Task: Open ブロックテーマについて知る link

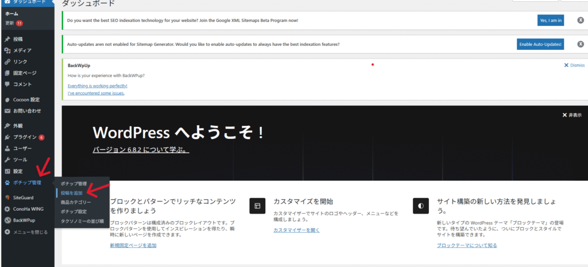Action: click(x=467, y=245)
